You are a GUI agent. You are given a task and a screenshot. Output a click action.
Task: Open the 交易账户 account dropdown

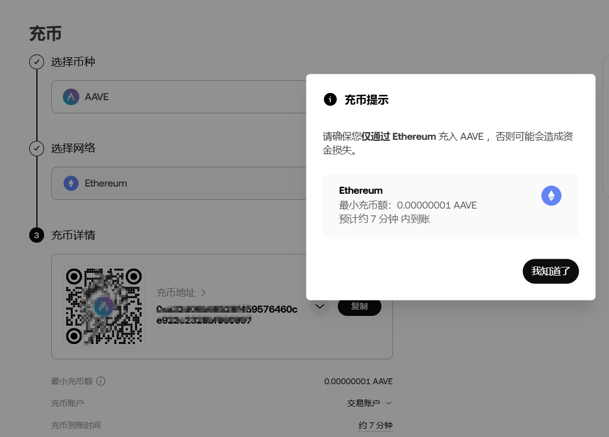(370, 403)
